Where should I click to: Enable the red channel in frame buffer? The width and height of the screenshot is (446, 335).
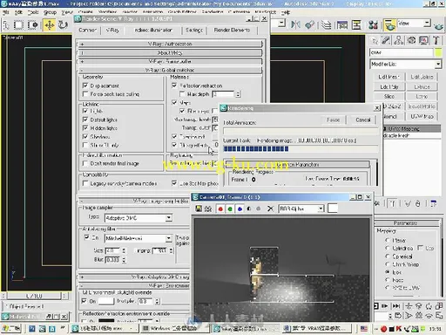pos(220,209)
